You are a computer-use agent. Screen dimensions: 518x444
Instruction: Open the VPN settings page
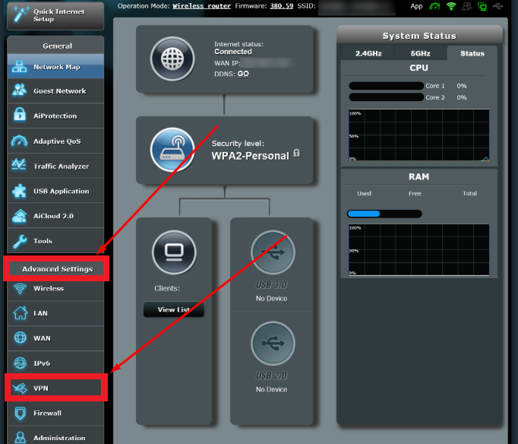coord(55,388)
